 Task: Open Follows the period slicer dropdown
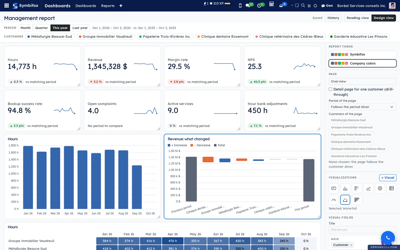click(362, 107)
